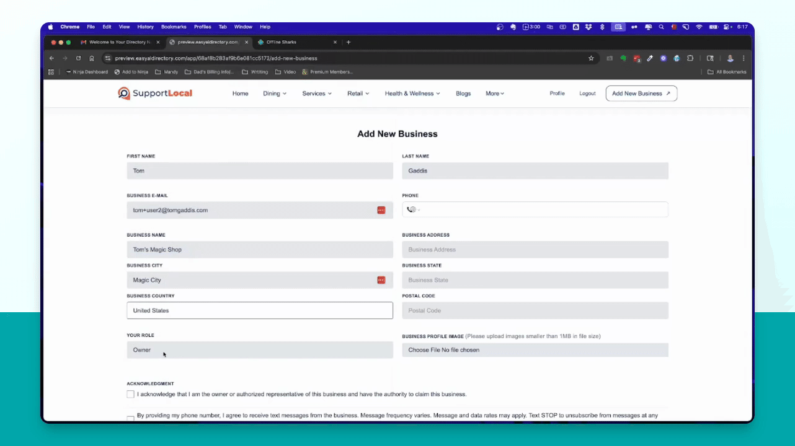Click the Postal Code field
Screen dimensions: 795x446
pyautogui.click(x=535, y=310)
